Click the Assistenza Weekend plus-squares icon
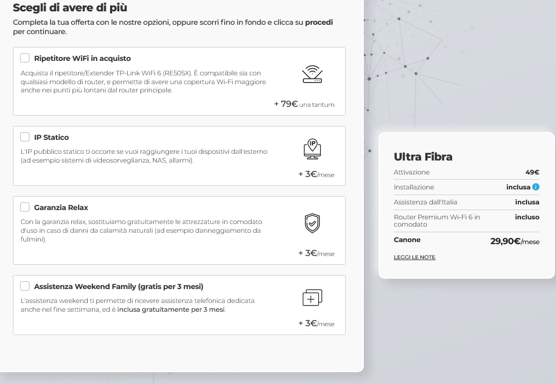 coord(312,298)
